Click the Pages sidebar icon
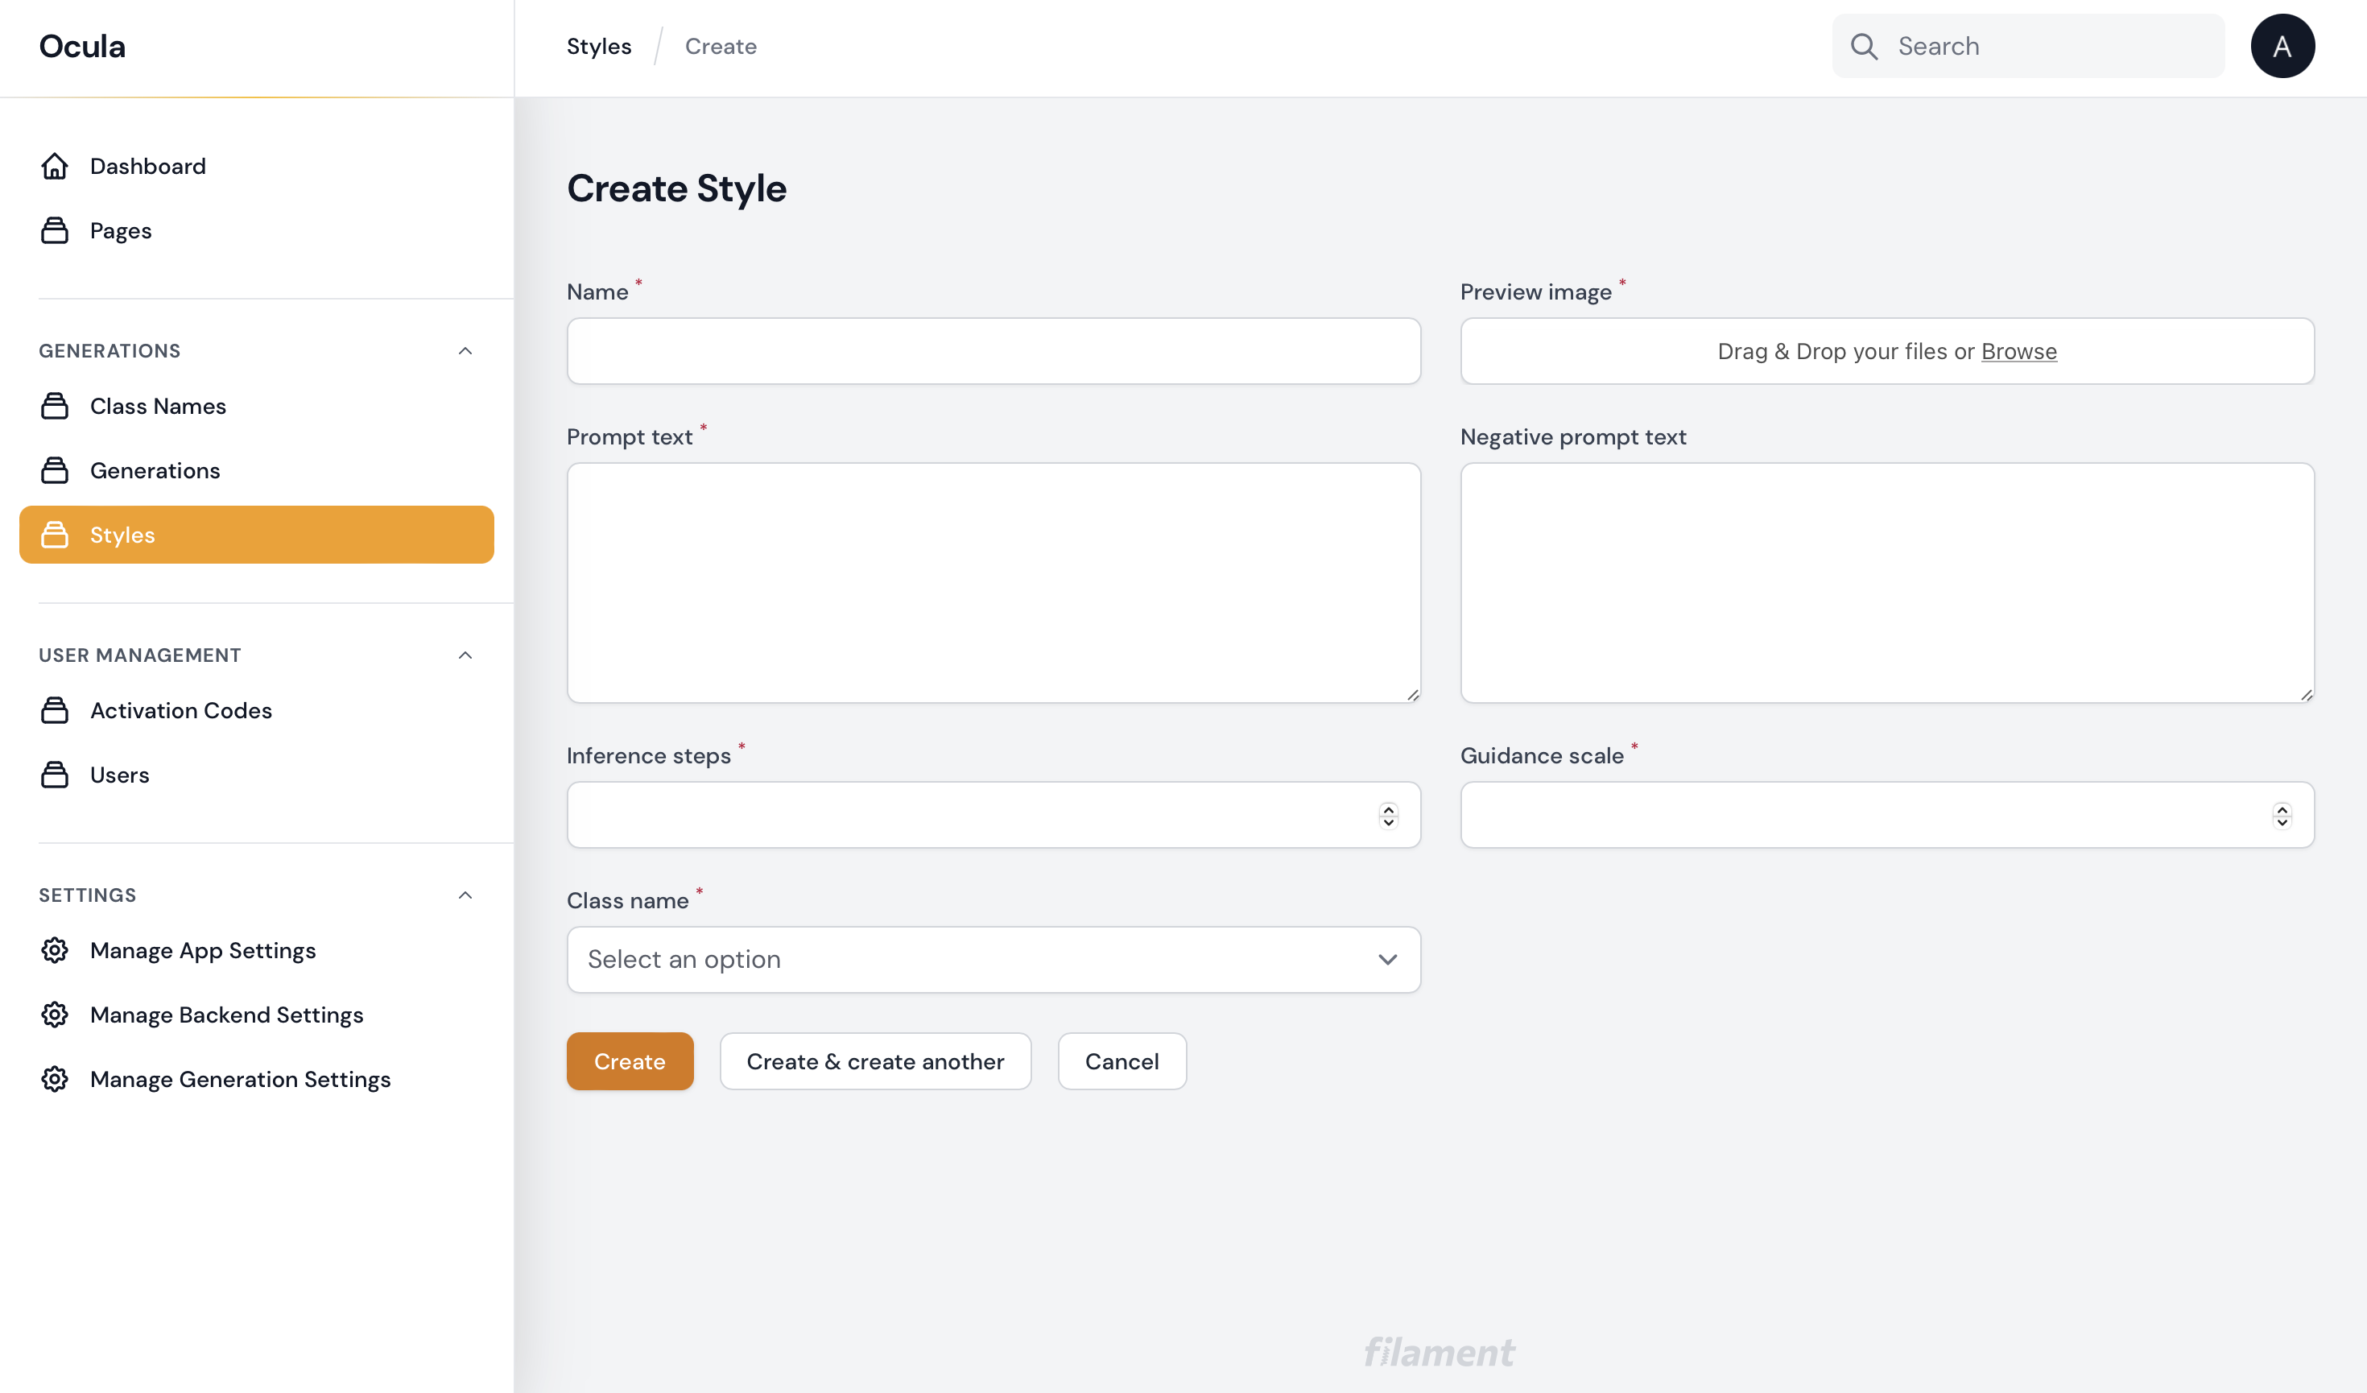The width and height of the screenshot is (2367, 1393). click(x=55, y=231)
